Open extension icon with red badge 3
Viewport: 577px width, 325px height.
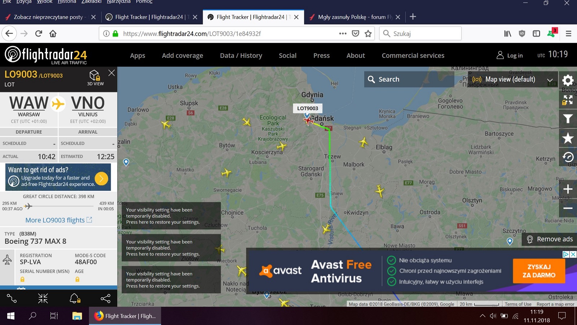[552, 33]
